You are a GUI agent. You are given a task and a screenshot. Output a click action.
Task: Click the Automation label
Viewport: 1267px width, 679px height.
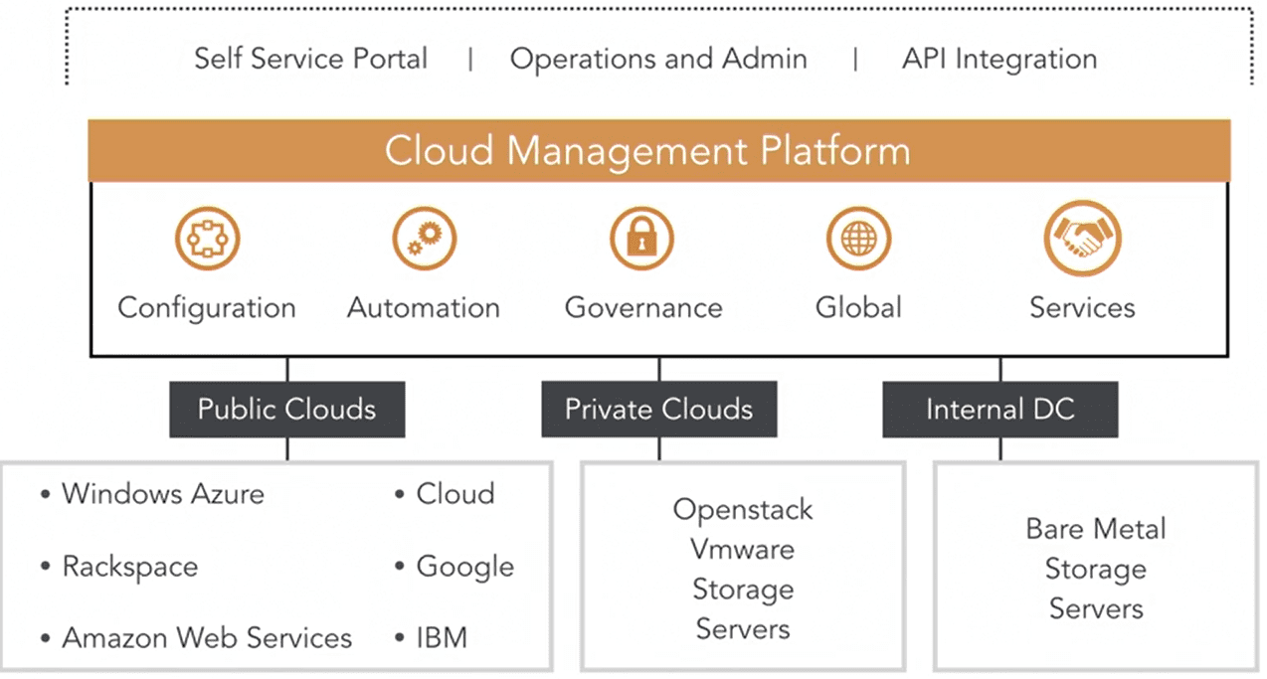coord(424,308)
